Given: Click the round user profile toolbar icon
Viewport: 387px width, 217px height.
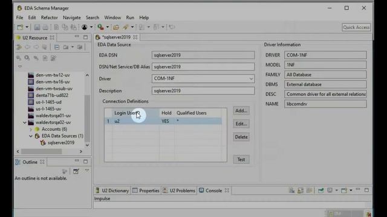Looking at the screenshot, I should coord(85,27).
